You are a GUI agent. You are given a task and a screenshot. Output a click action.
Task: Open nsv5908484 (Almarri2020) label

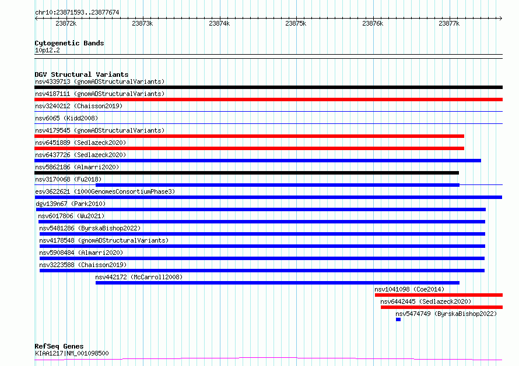80,253
